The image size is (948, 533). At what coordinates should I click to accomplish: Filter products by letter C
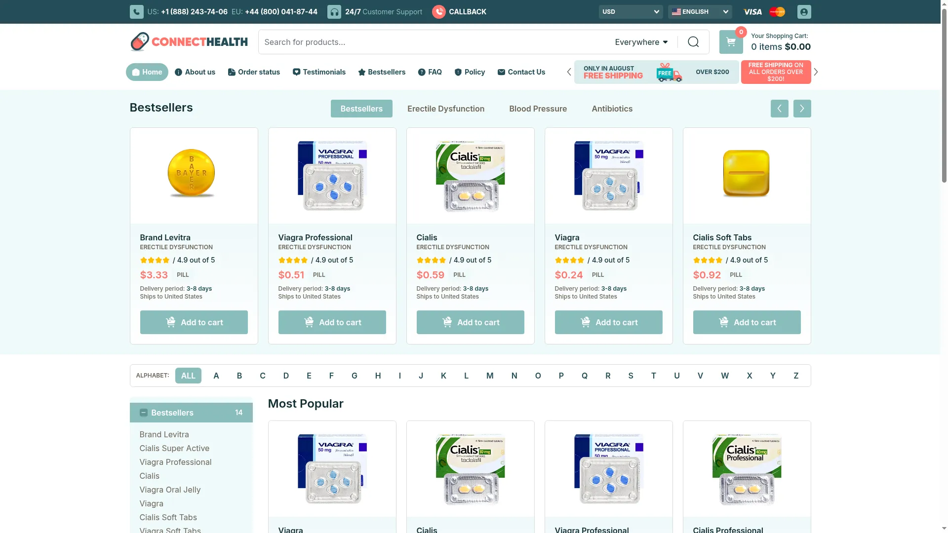tap(263, 376)
